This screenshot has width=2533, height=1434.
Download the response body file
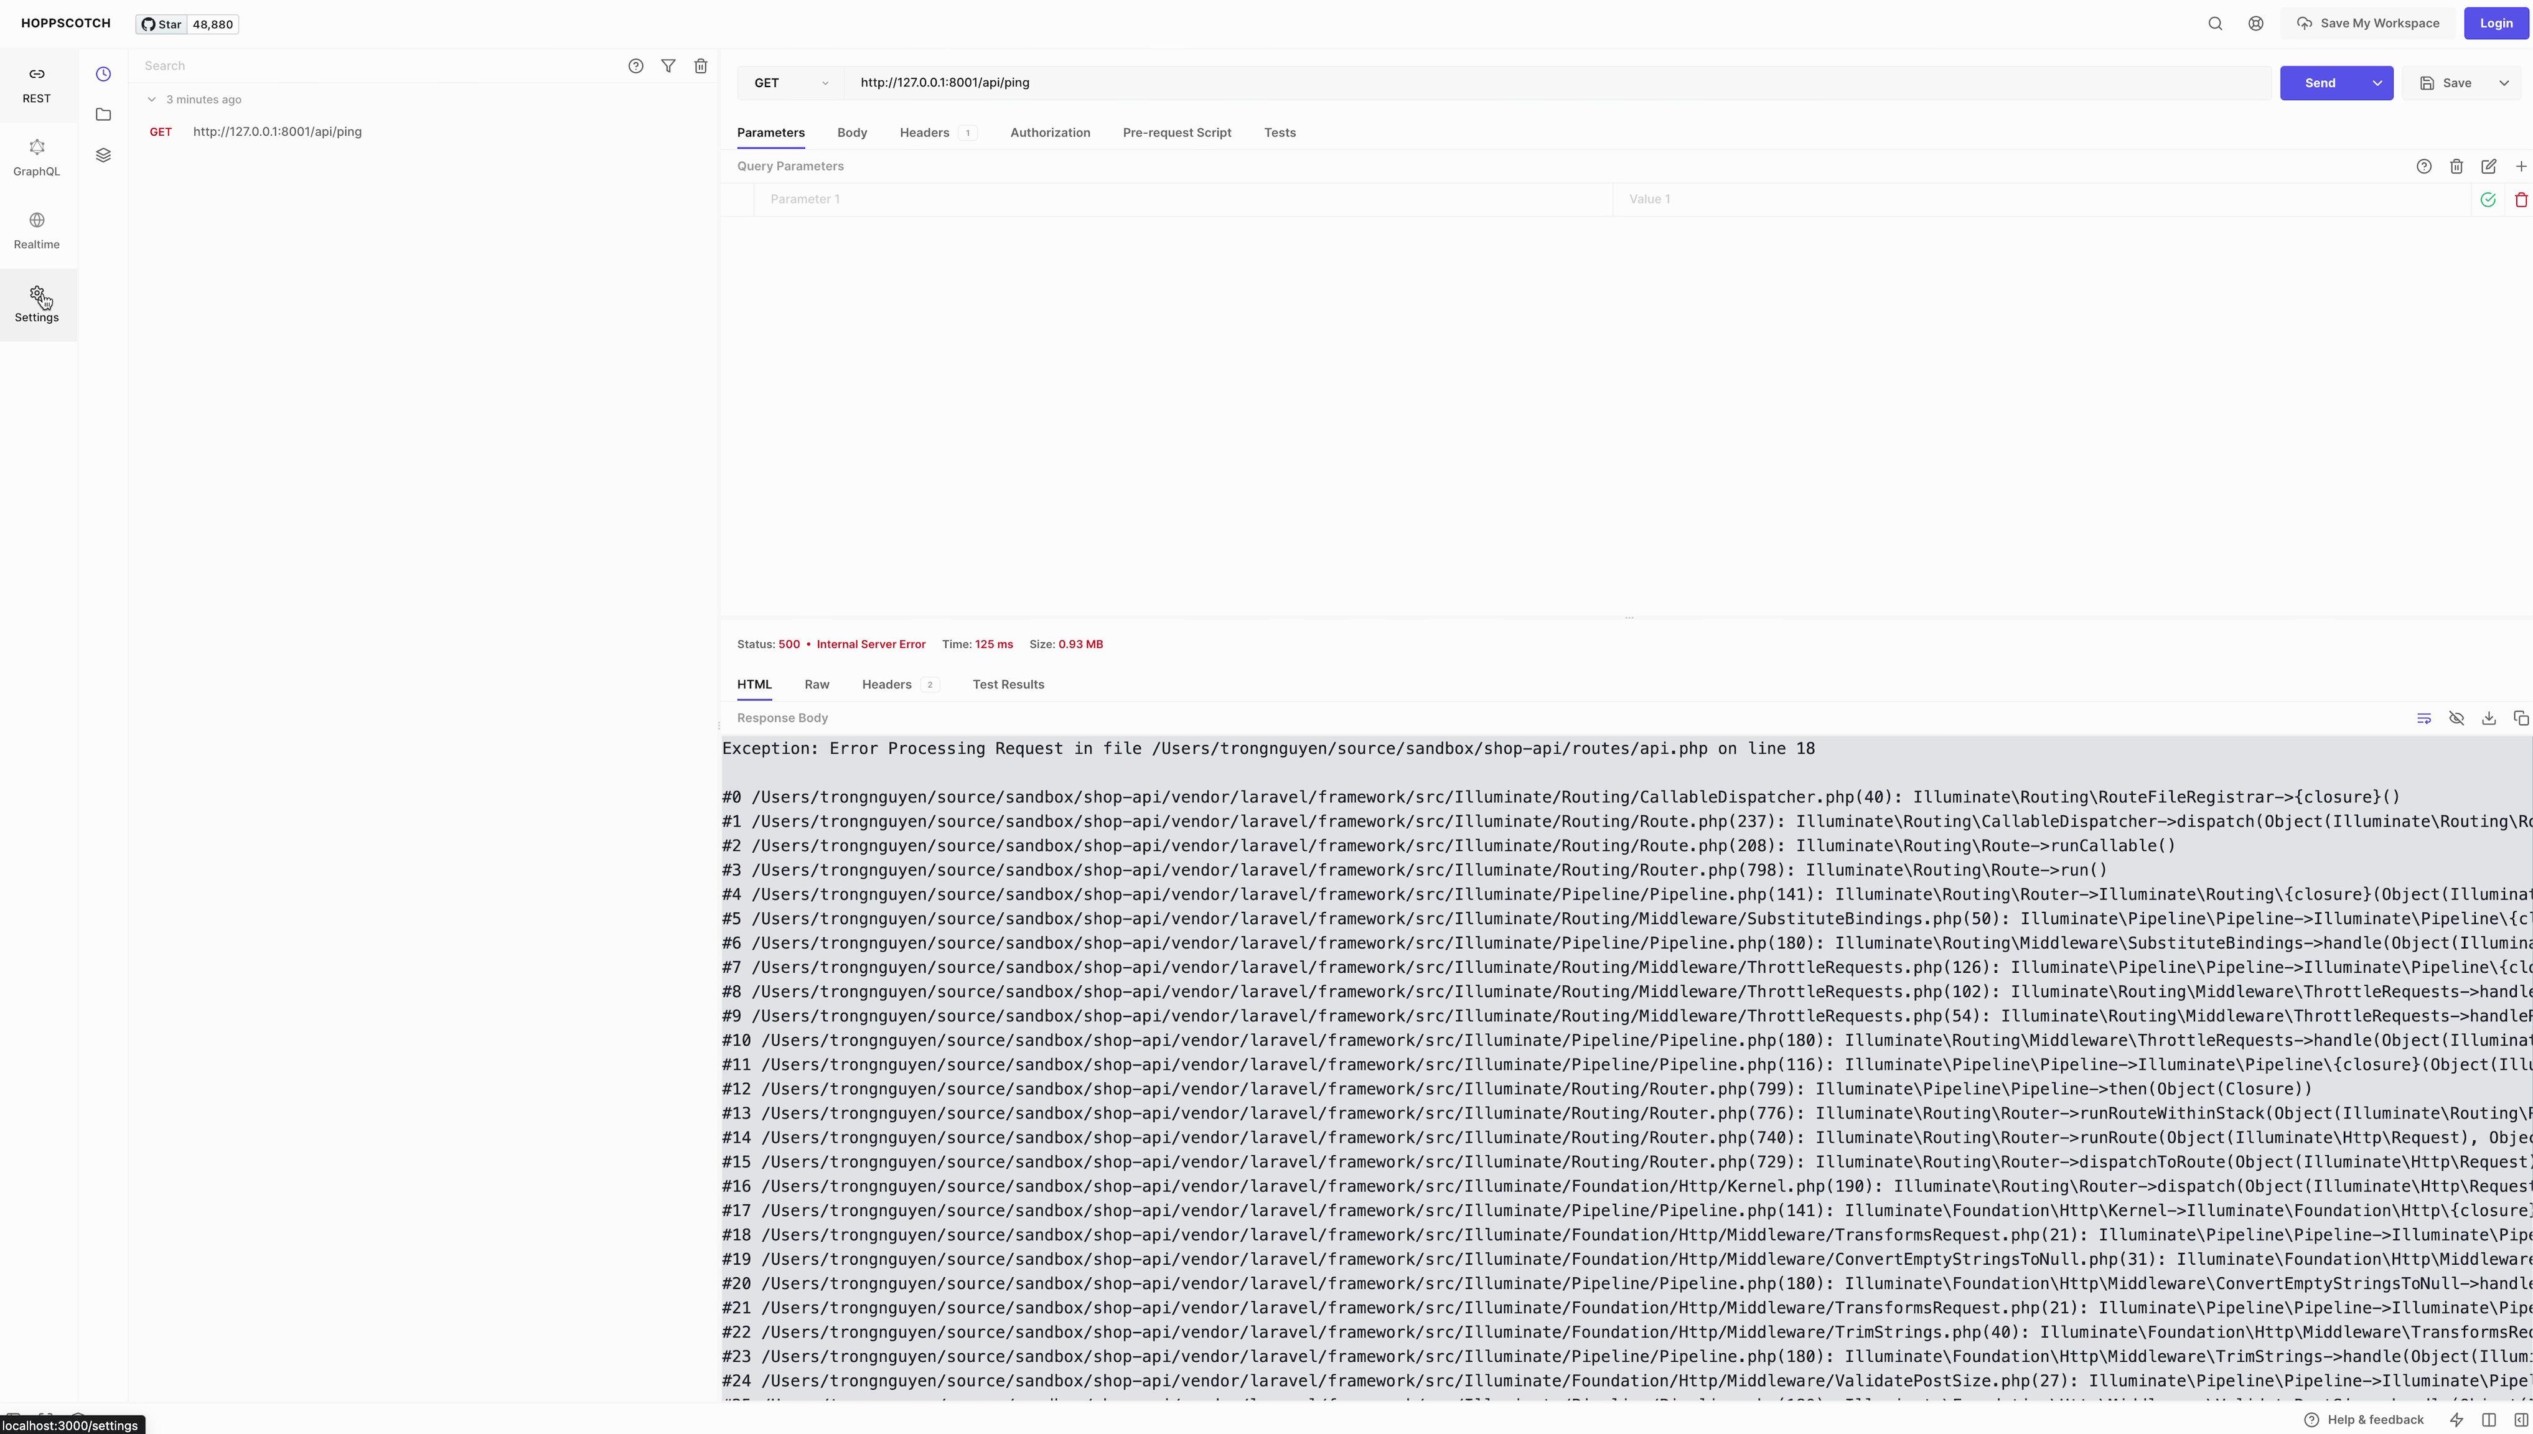(x=2489, y=718)
